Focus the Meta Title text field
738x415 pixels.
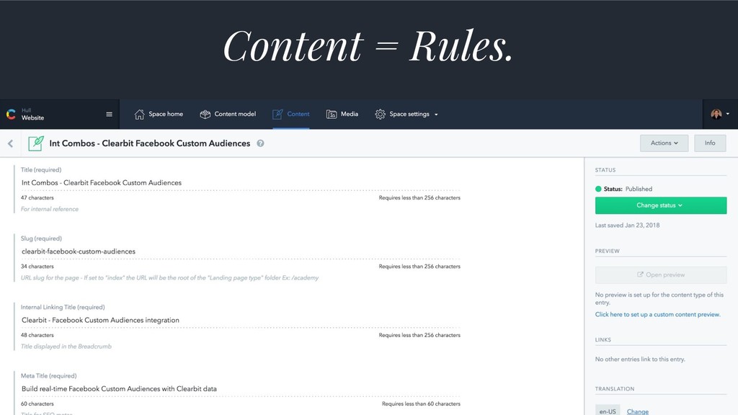coord(241,388)
